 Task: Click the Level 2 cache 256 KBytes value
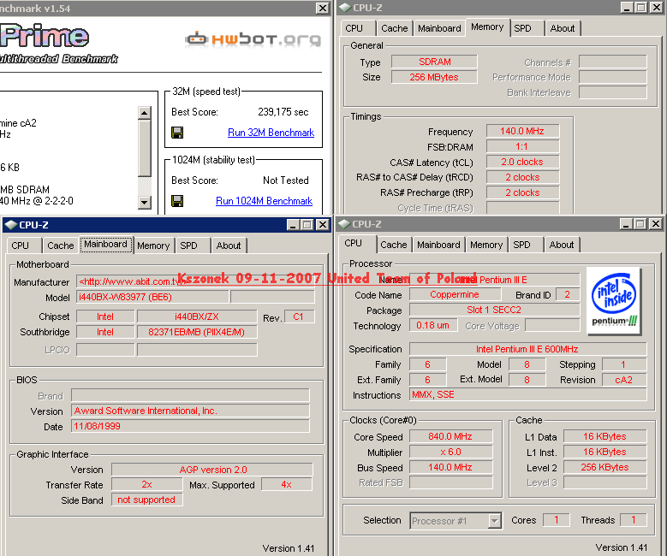click(604, 467)
